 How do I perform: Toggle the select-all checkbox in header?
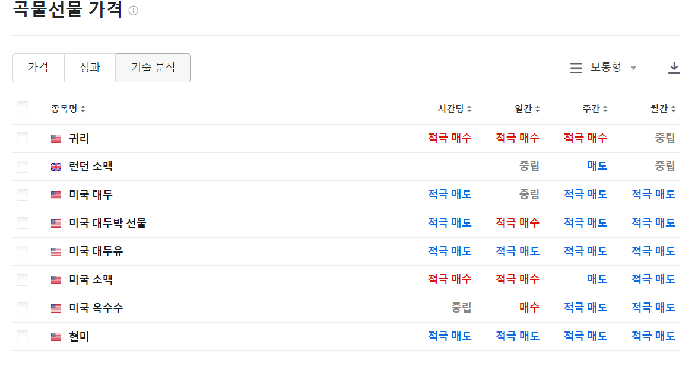pyautogui.click(x=23, y=108)
